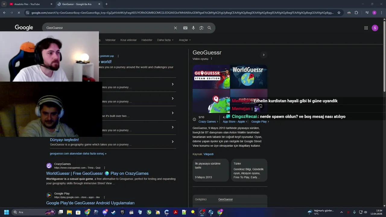Expand the Dünyayı keşfedin! sitelink arrow
Screen dimensions: 386x217
[172, 142]
